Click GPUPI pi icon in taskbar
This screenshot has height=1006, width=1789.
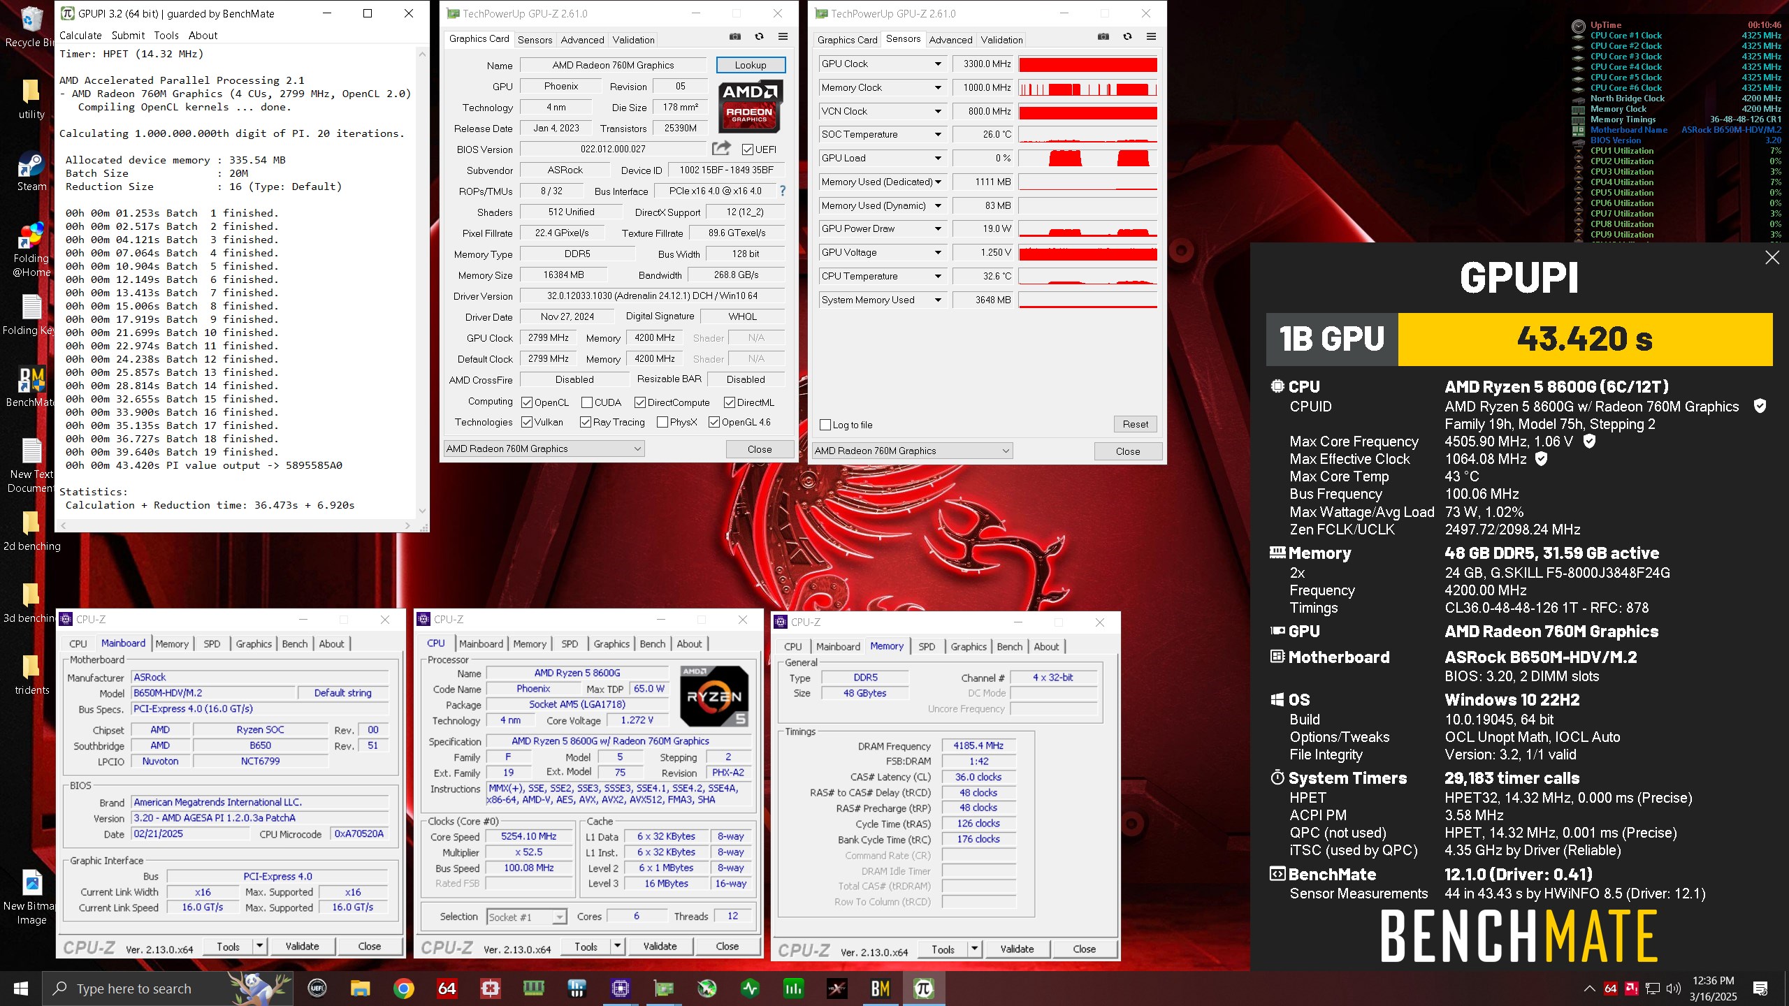pos(923,989)
